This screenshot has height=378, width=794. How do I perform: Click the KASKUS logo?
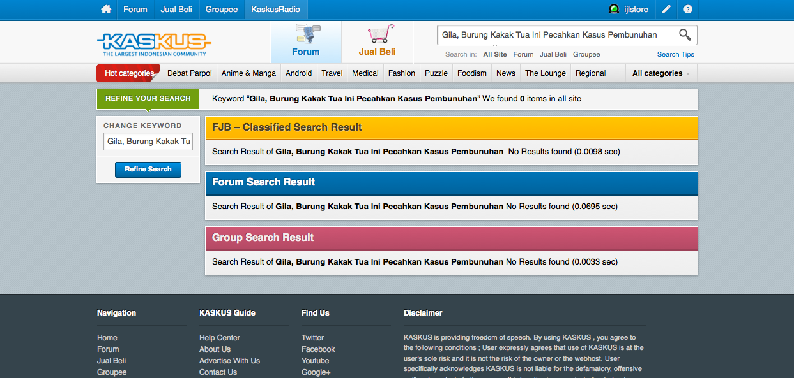pos(154,44)
